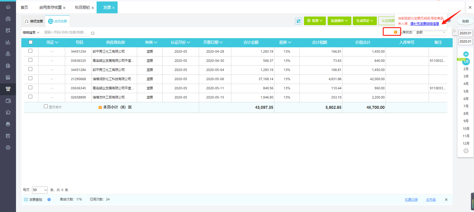Click the 去充值 link
The image size is (474, 212).
431,200
